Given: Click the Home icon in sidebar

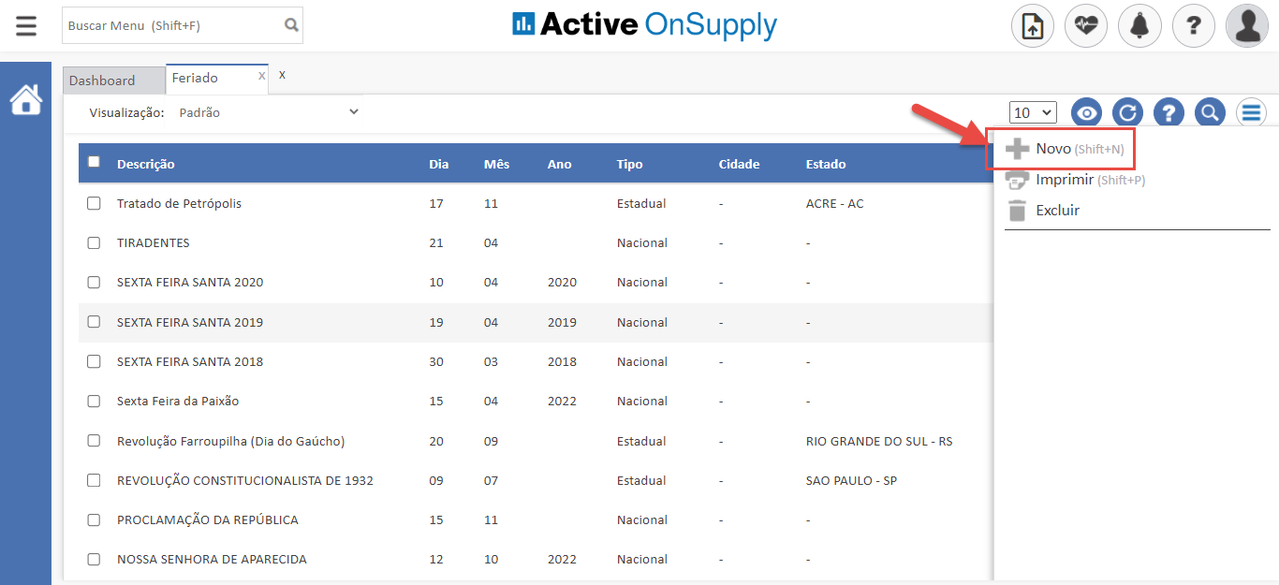Looking at the screenshot, I should click(26, 99).
